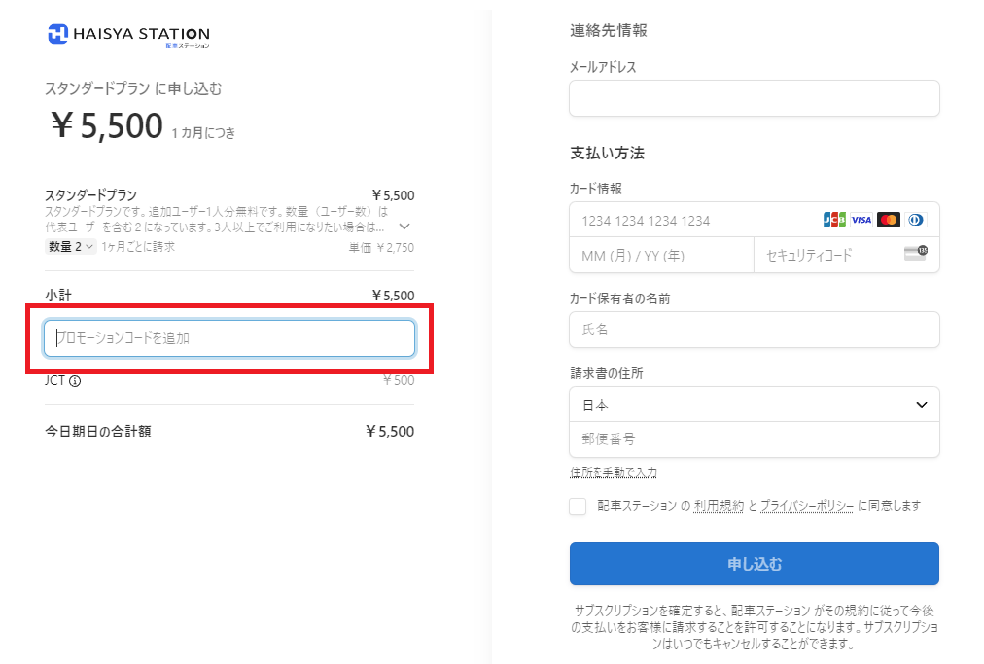Click the Mastercard brand icon

pyautogui.click(x=888, y=220)
